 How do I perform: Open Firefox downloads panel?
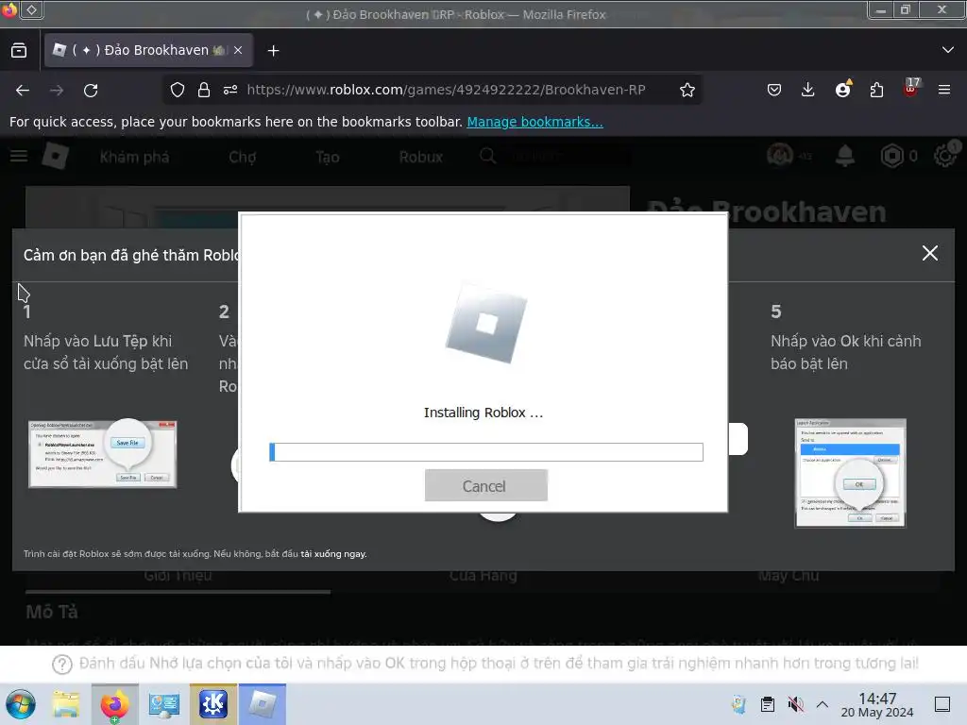point(808,90)
